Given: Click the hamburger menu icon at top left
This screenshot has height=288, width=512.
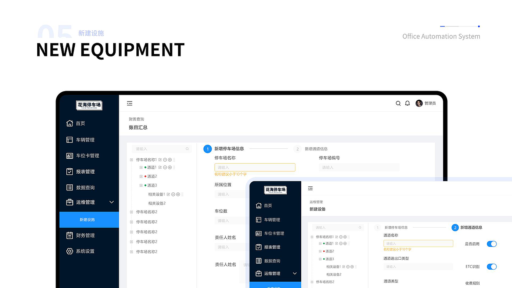Looking at the screenshot, I should (x=130, y=103).
